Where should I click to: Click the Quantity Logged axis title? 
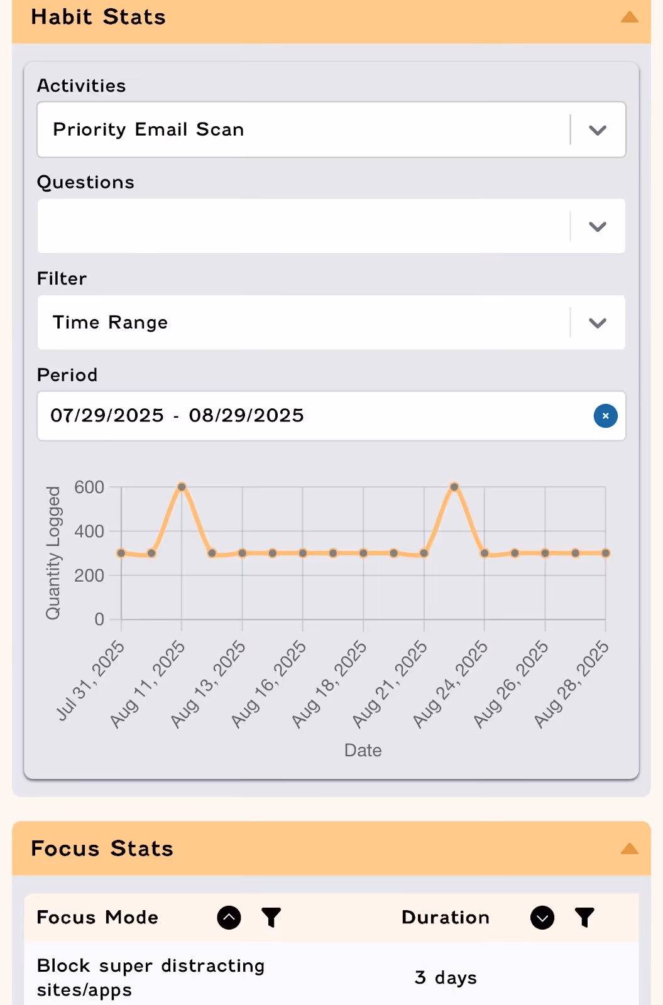tap(53, 553)
